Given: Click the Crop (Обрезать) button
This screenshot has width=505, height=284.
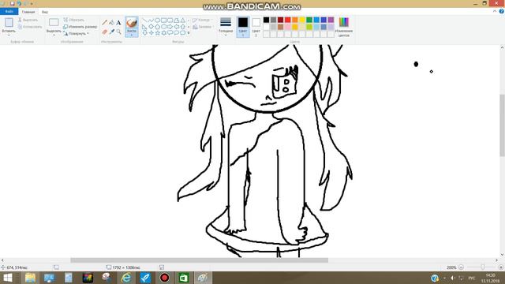Looking at the screenshot, I should pyautogui.click(x=74, y=20).
